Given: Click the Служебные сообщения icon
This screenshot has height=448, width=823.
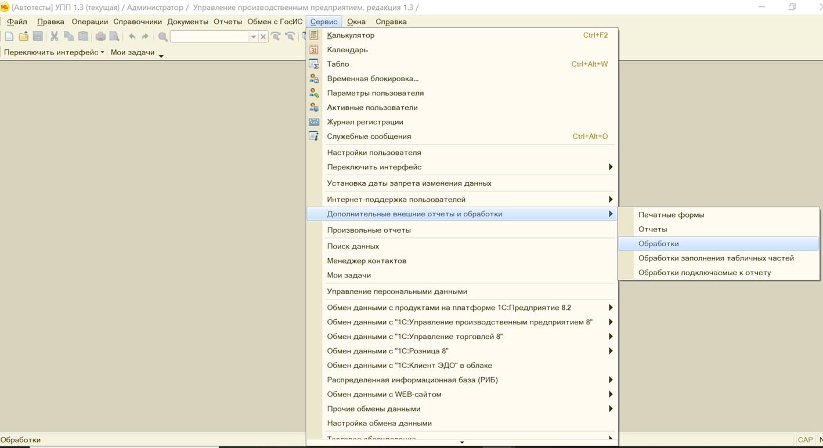Looking at the screenshot, I should point(314,137).
